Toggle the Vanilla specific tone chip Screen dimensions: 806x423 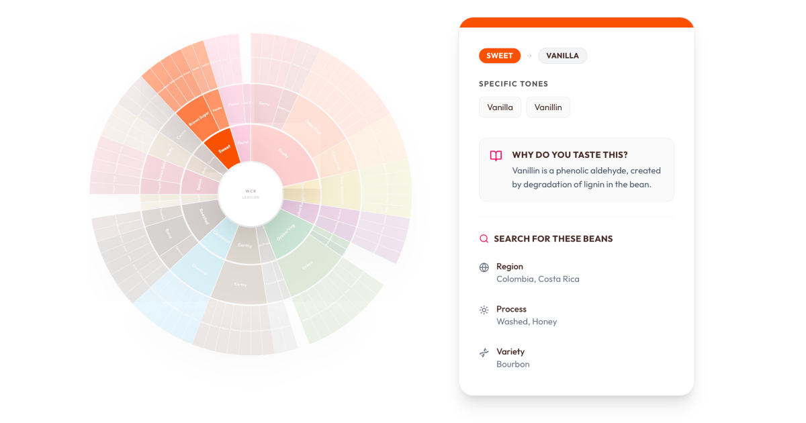500,107
